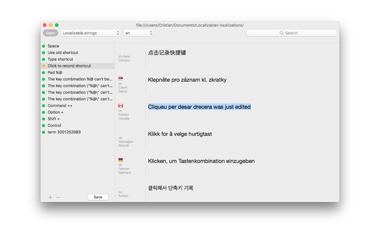The height and width of the screenshot is (241, 386).
Task: Click green status dot beside Command ++
Action: click(x=43, y=106)
